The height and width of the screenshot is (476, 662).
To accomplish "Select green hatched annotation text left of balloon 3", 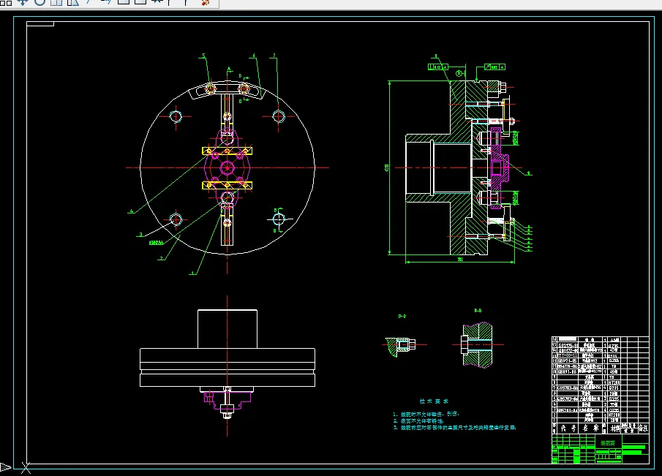I will pyautogui.click(x=157, y=243).
